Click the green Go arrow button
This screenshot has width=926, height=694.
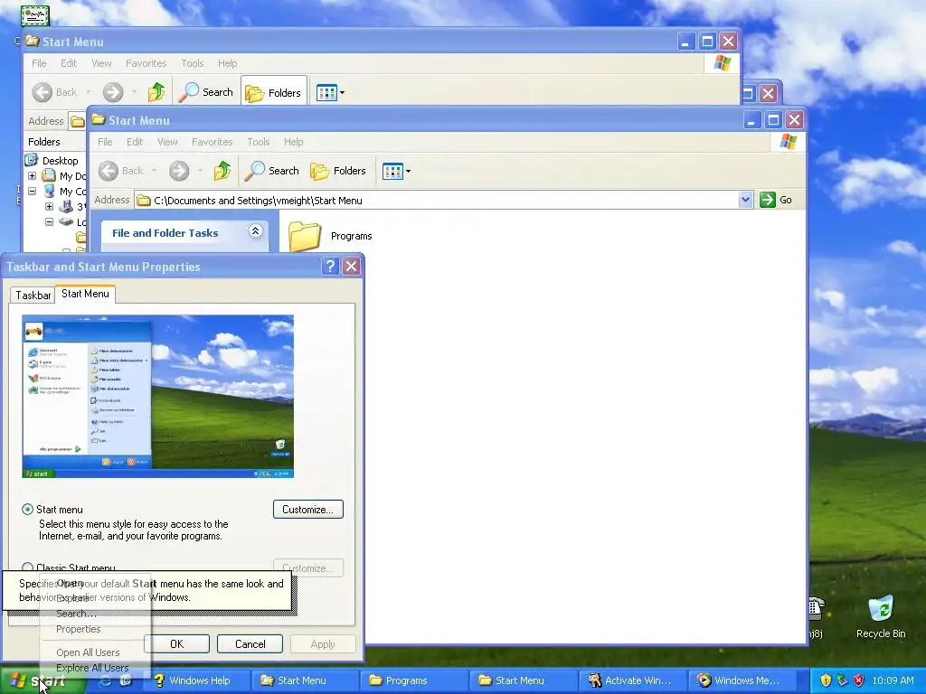pos(767,200)
